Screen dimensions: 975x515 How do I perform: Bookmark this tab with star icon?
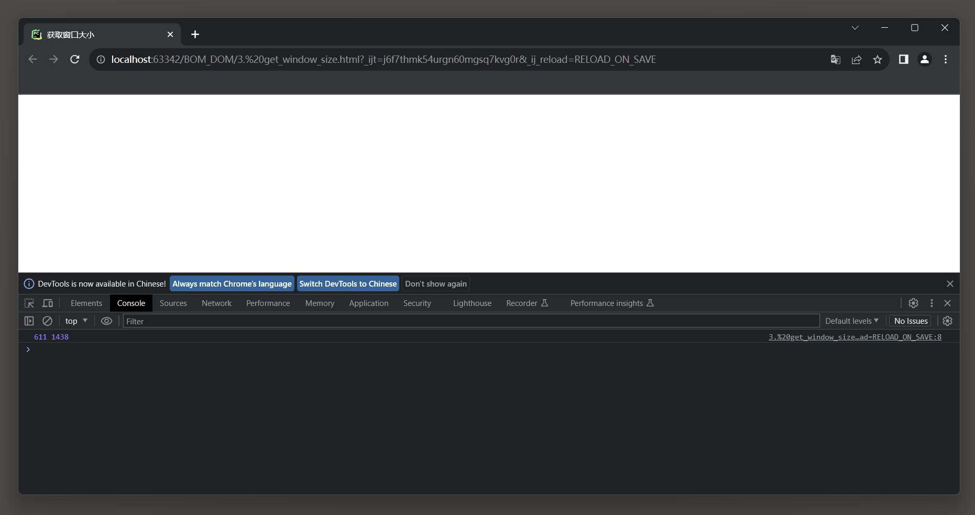point(878,60)
